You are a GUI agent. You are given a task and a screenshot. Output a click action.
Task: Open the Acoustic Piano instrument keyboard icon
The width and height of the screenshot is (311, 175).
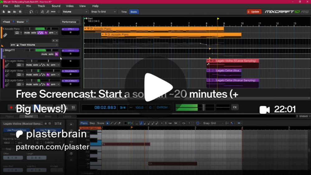(x=17, y=33)
